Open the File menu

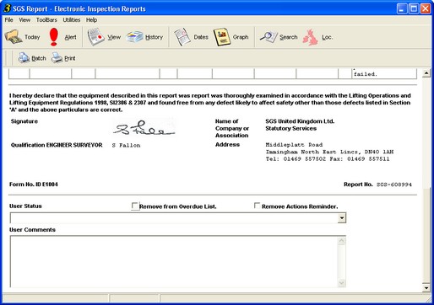point(8,20)
